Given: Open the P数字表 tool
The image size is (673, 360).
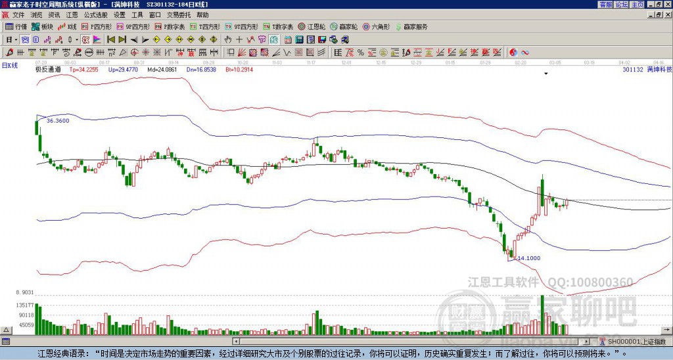Looking at the screenshot, I should [170, 26].
